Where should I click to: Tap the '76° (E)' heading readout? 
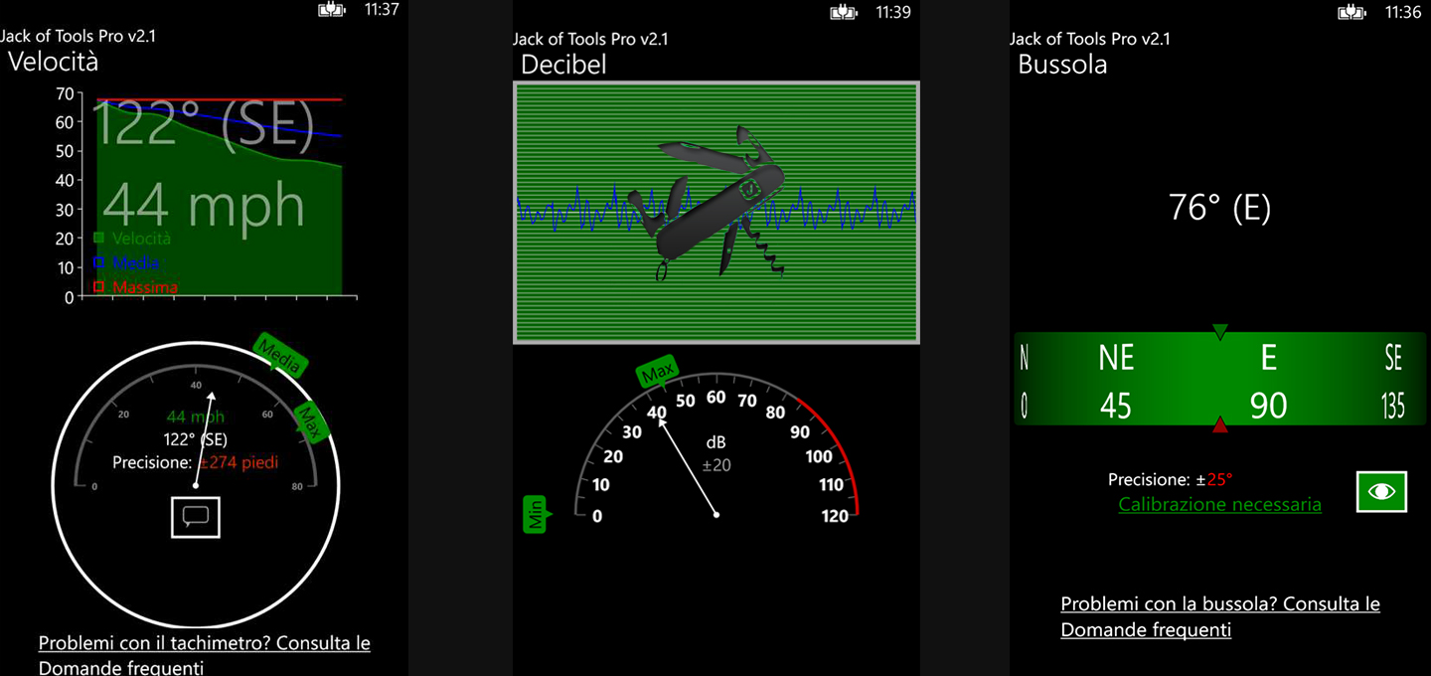point(1219,208)
